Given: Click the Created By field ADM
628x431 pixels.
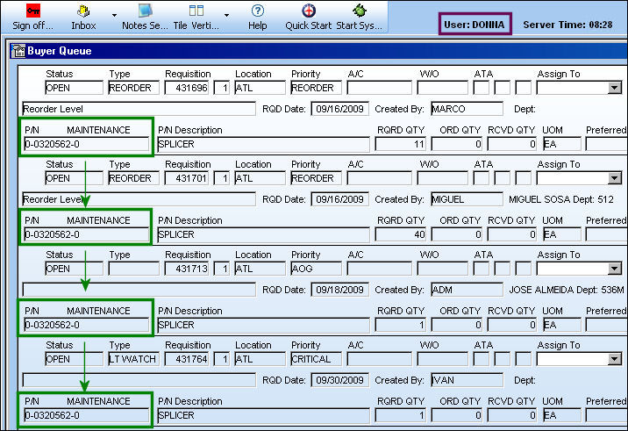Looking at the screenshot, I should point(467,290).
